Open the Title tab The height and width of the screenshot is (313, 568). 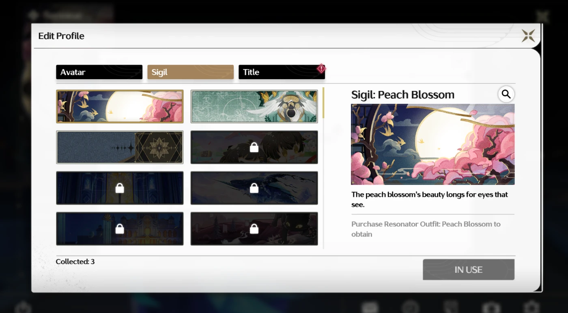(x=282, y=72)
